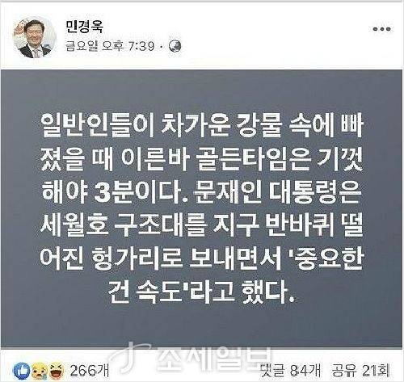View the 266개 reactions list
Viewport: 404px width, 382px height.
click(x=90, y=371)
